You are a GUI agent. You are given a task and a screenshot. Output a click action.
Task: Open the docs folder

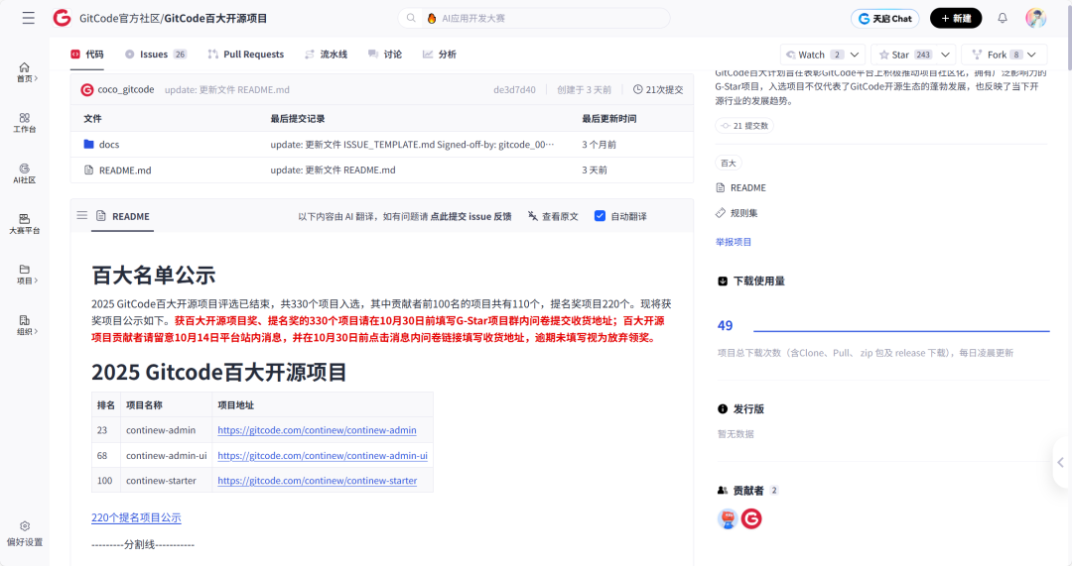(x=108, y=145)
